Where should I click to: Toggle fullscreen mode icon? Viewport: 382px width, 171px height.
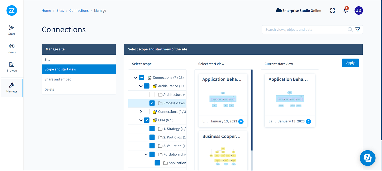coord(333,11)
